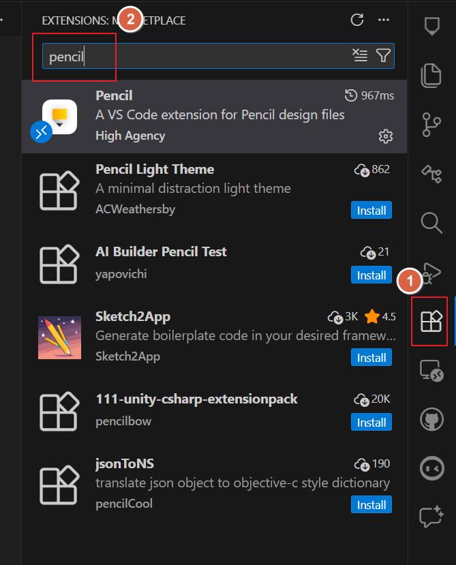Install AI Builder Pencil Test extension
The image size is (456, 565).
point(371,275)
